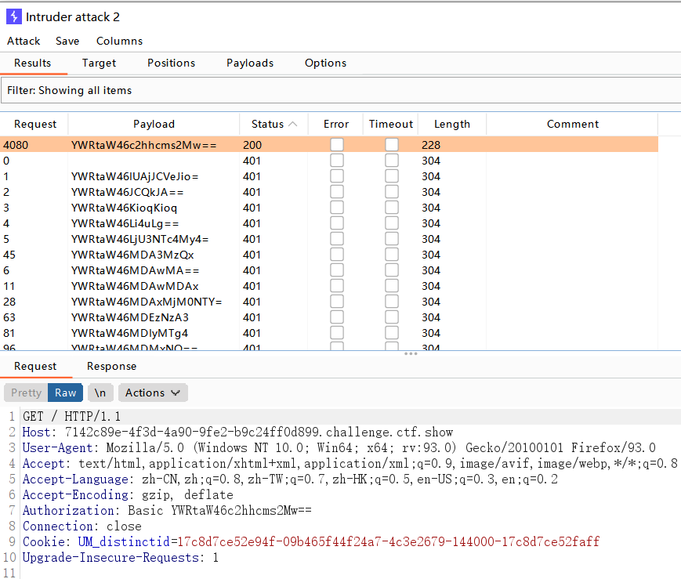Select payload YWRtaW46c2hhcms2Mw== row

pyautogui.click(x=329, y=145)
